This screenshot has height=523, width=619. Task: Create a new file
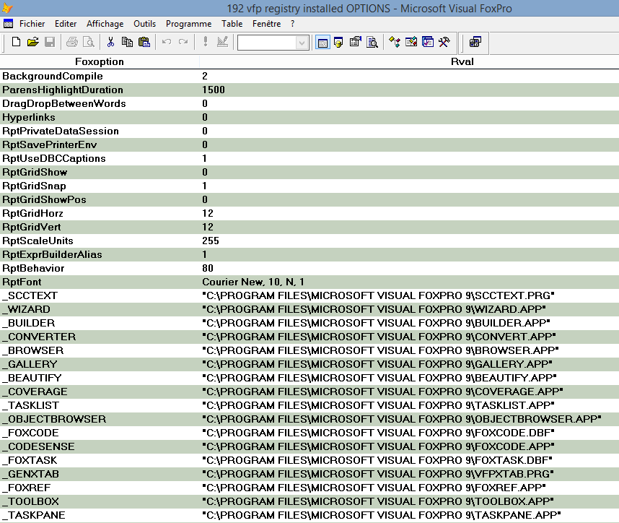pyautogui.click(x=16, y=42)
